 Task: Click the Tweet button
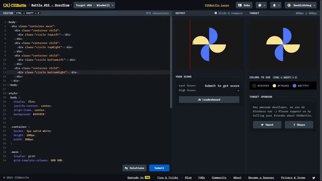(x=267, y=125)
